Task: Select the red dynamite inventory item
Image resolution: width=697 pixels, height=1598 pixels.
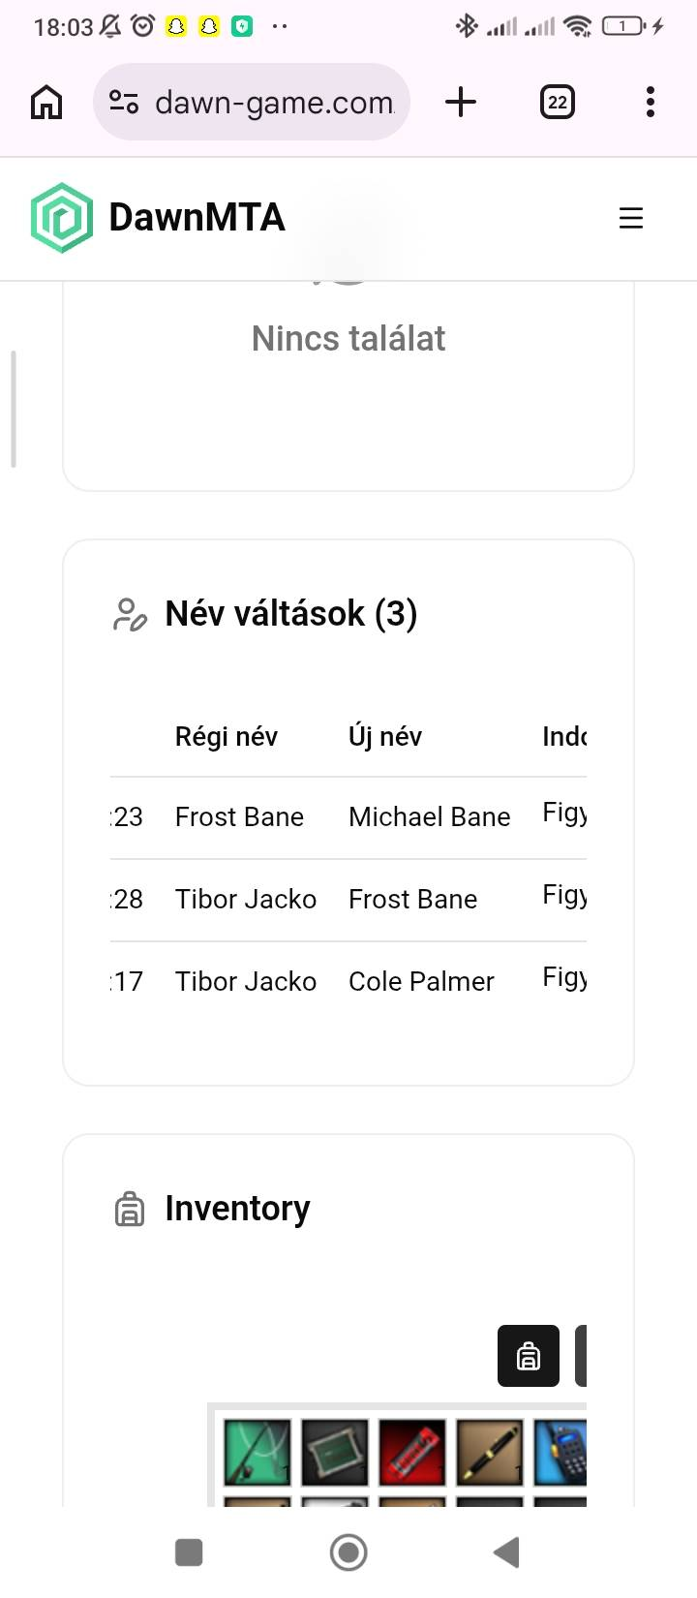Action: [411, 1452]
